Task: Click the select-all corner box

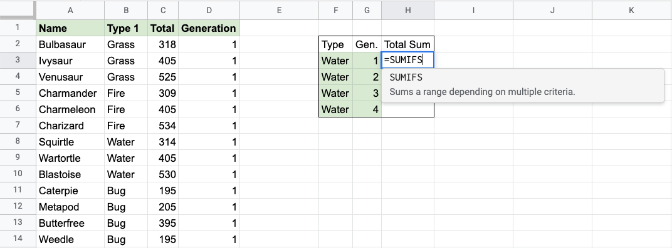Action: (18, 10)
